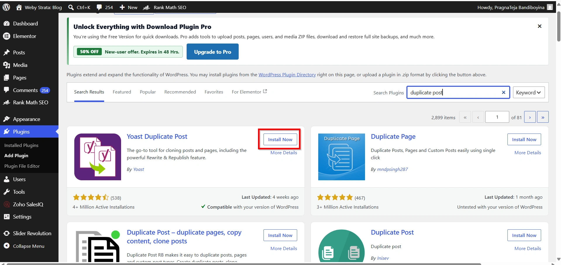Install the Duplicate Post by Inisev plugin
Image resolution: width=561 pixels, height=265 pixels.
click(x=524, y=235)
